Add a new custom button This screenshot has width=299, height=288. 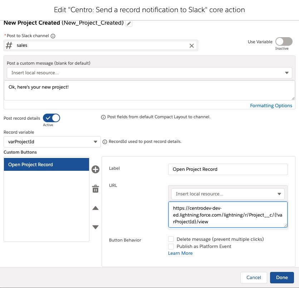point(95,169)
